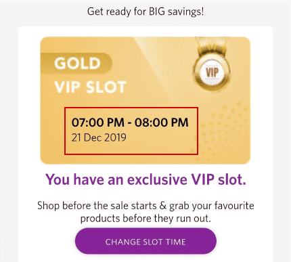Tap the "Get ready for BIG savings!" text
291x262 pixels.
click(x=145, y=12)
